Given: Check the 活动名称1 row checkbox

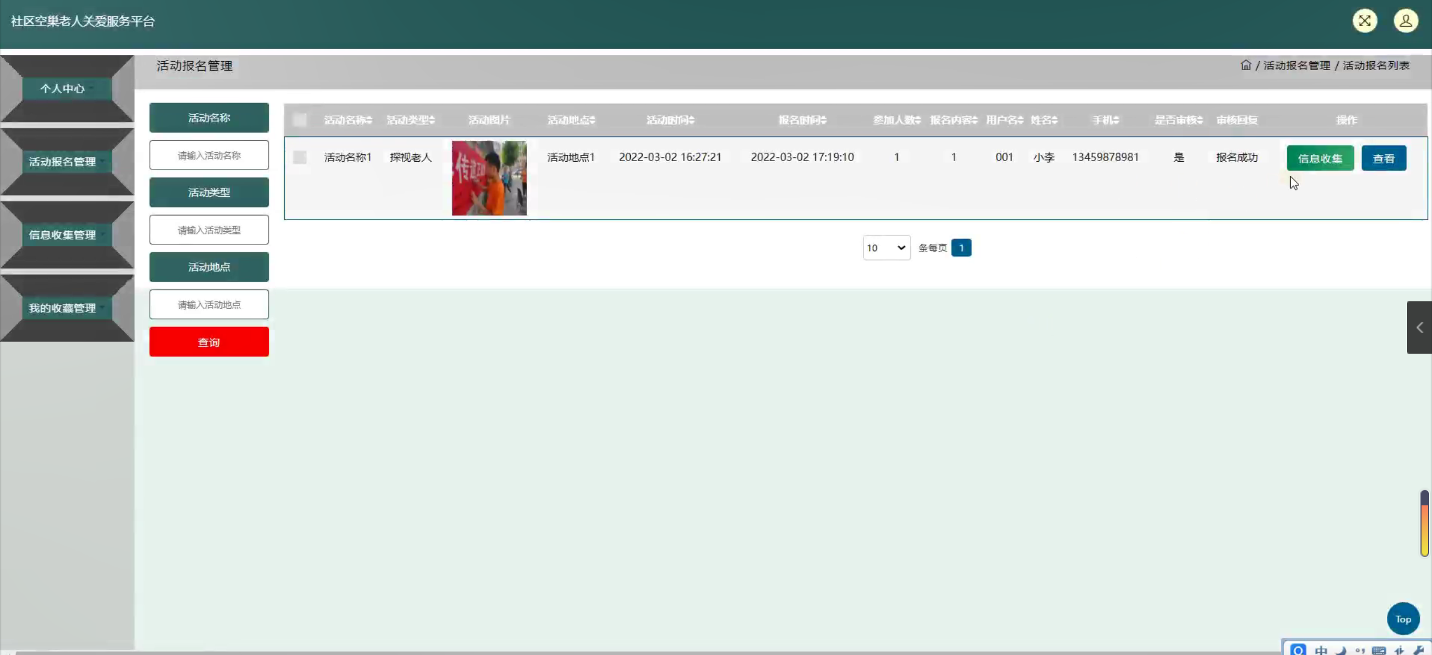Looking at the screenshot, I should pyautogui.click(x=299, y=157).
